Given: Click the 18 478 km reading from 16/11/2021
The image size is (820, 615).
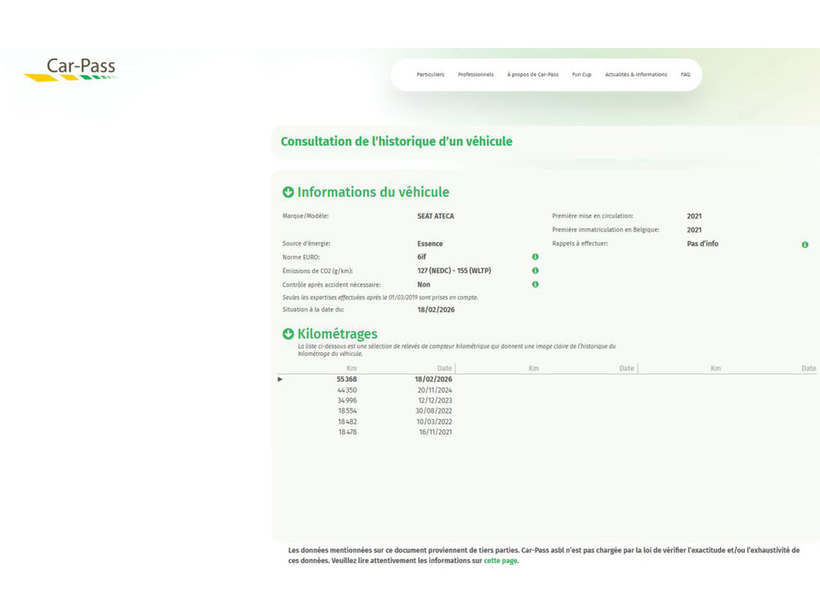Looking at the screenshot, I should pos(348,432).
